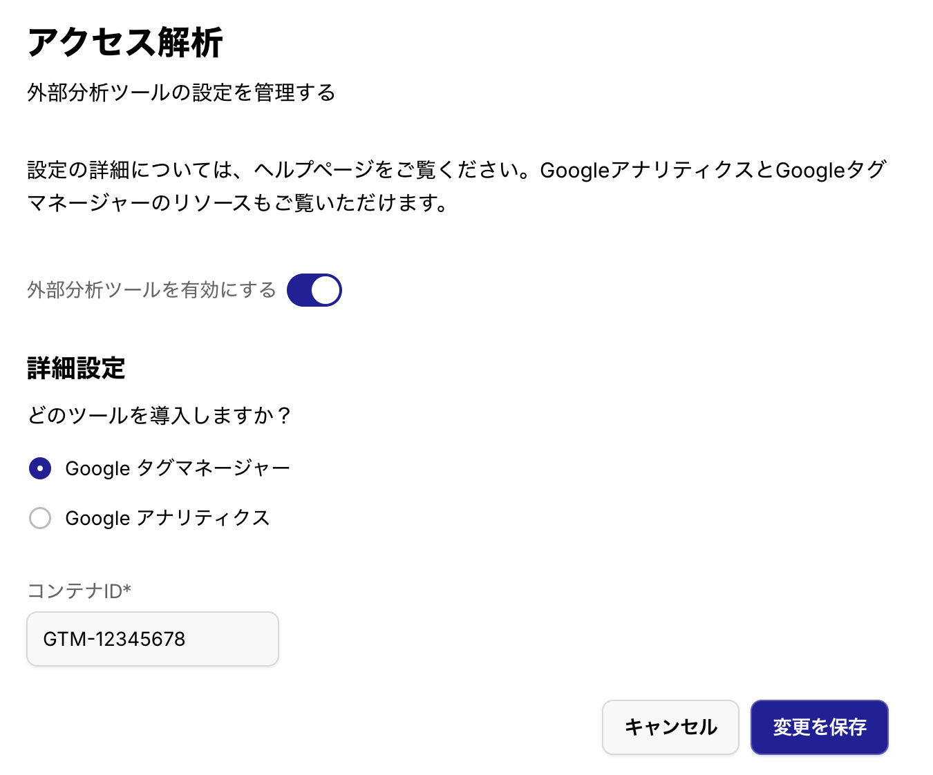Click the required asterisk beside コンテナID
The image size is (933, 775).
[127, 589]
